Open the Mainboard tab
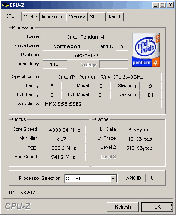 (x=53, y=17)
